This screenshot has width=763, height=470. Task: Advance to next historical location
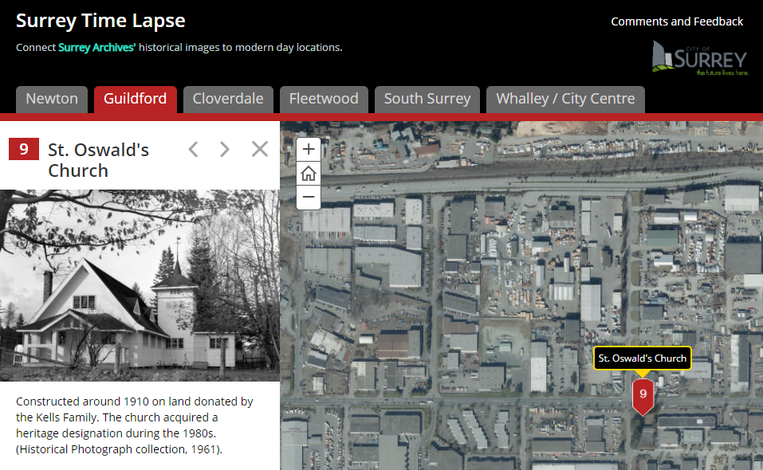click(224, 149)
